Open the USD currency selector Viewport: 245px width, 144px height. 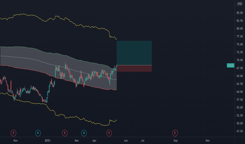click(x=240, y=4)
